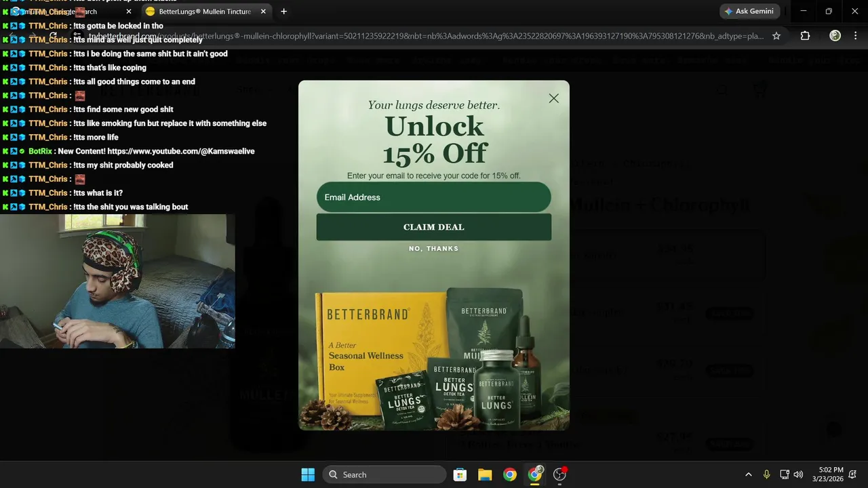
Task: Open the Windows Start menu
Action: coord(308,474)
